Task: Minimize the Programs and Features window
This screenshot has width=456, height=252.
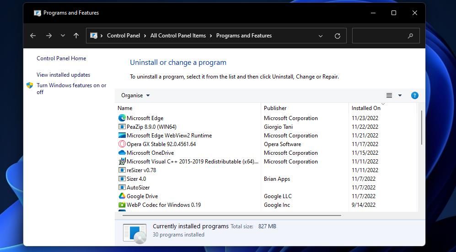Action: (x=373, y=13)
